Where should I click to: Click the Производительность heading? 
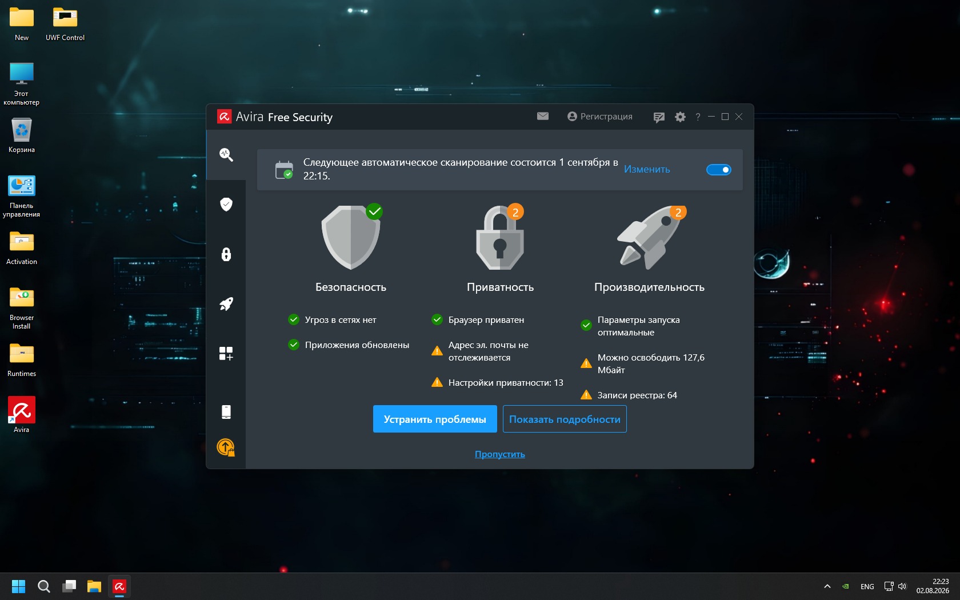pyautogui.click(x=649, y=287)
